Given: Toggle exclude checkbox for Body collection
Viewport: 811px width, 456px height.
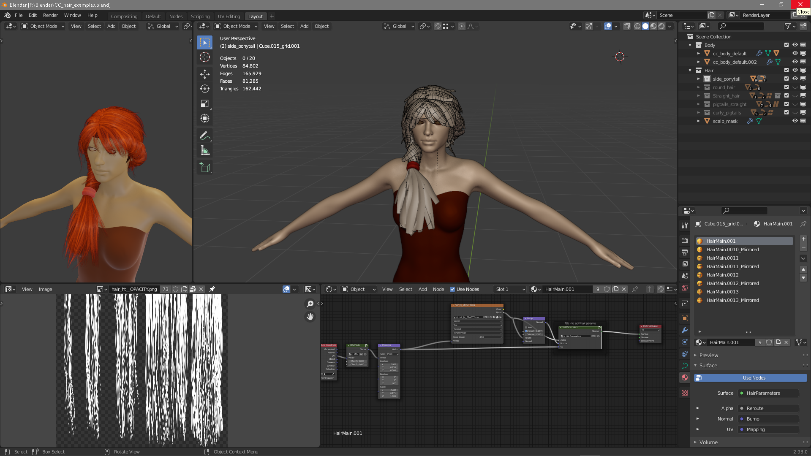Looking at the screenshot, I should coord(787,45).
